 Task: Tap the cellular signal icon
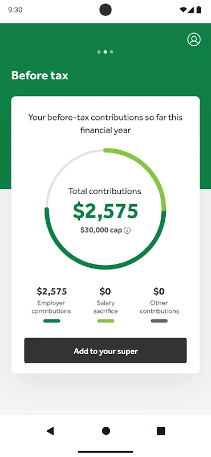(191, 10)
